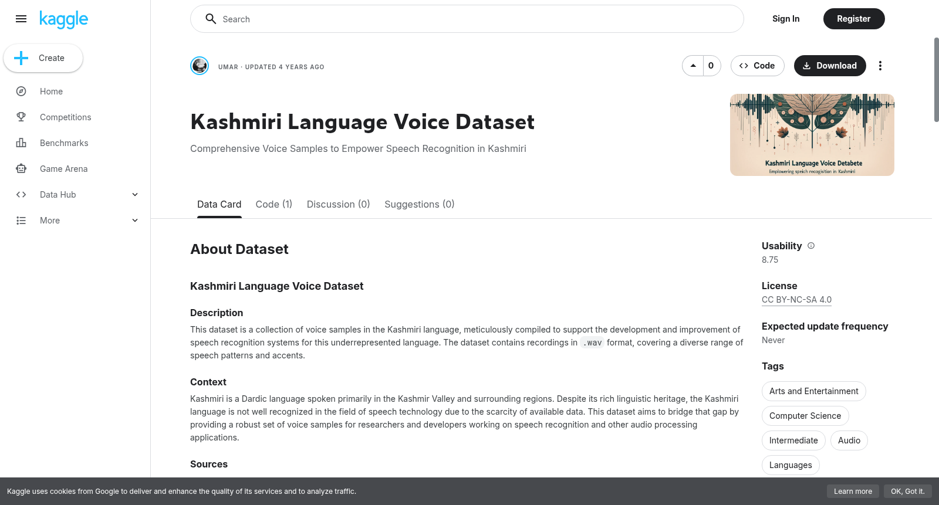This screenshot has height=505, width=939.
Task: Dismiss cookies with OK, Got it
Action: [x=907, y=492]
